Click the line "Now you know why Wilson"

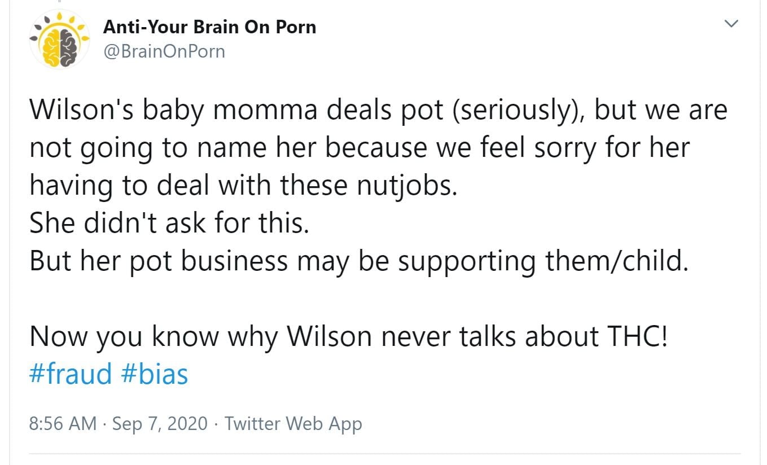(348, 336)
